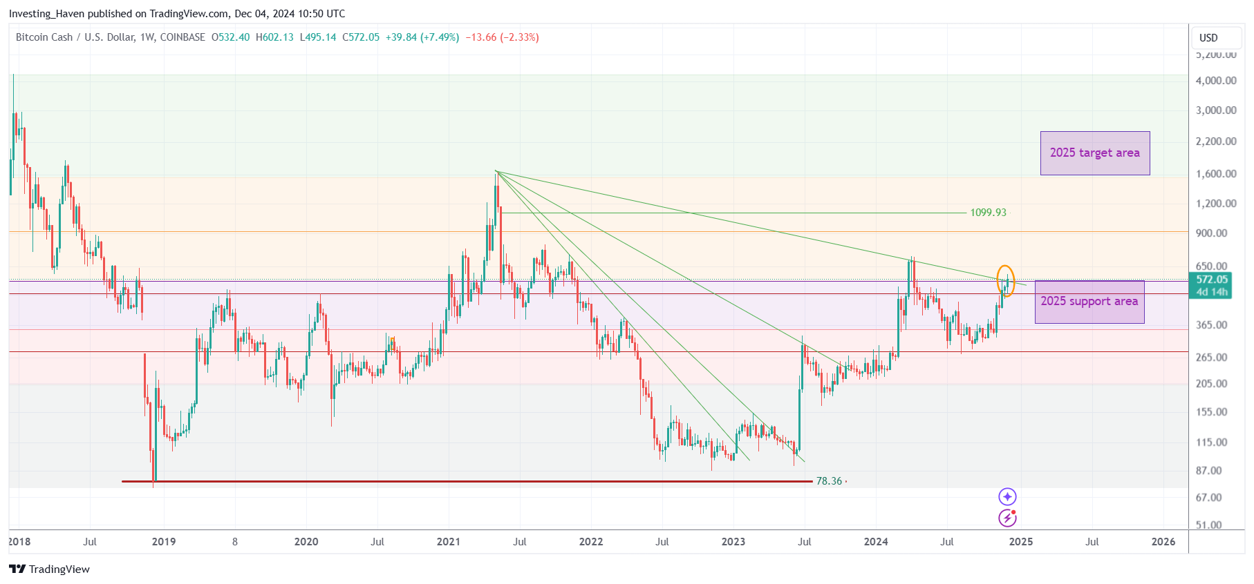Image resolution: width=1254 pixels, height=584 pixels.
Task: Click the green horizontal line at 1099.93
Action: point(733,213)
